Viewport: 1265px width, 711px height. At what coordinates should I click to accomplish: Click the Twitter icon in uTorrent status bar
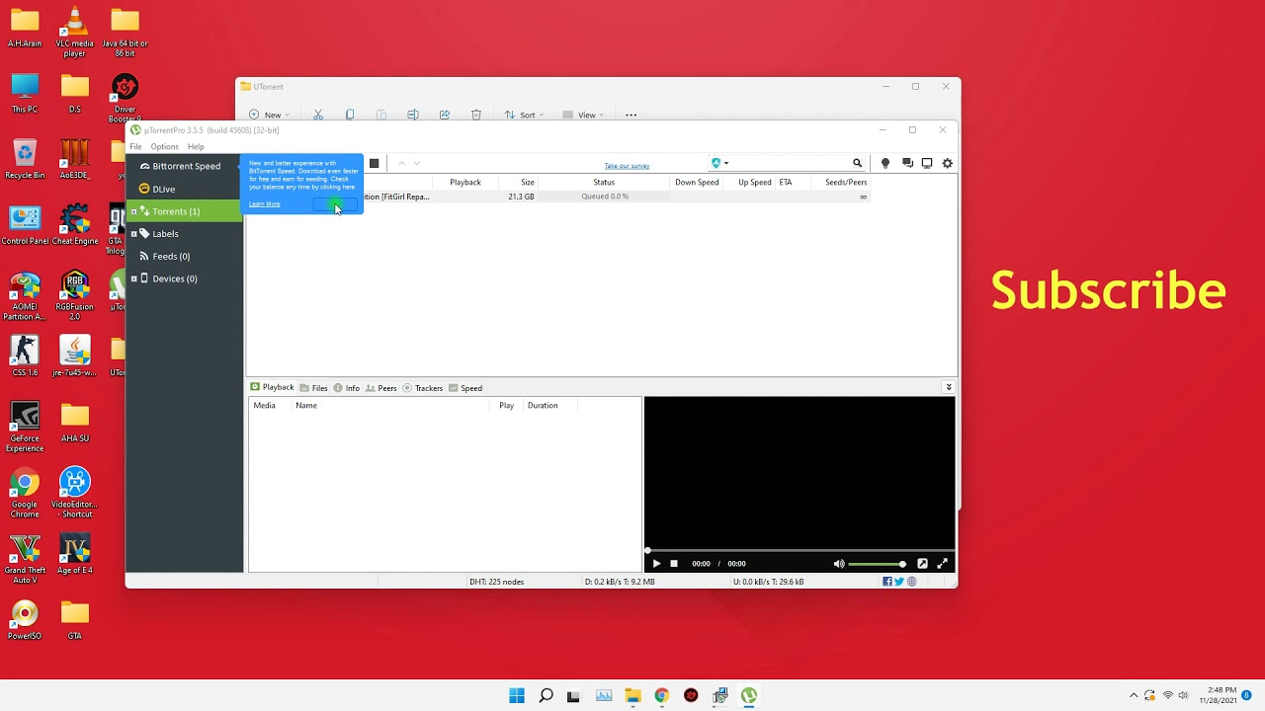pyautogui.click(x=899, y=582)
